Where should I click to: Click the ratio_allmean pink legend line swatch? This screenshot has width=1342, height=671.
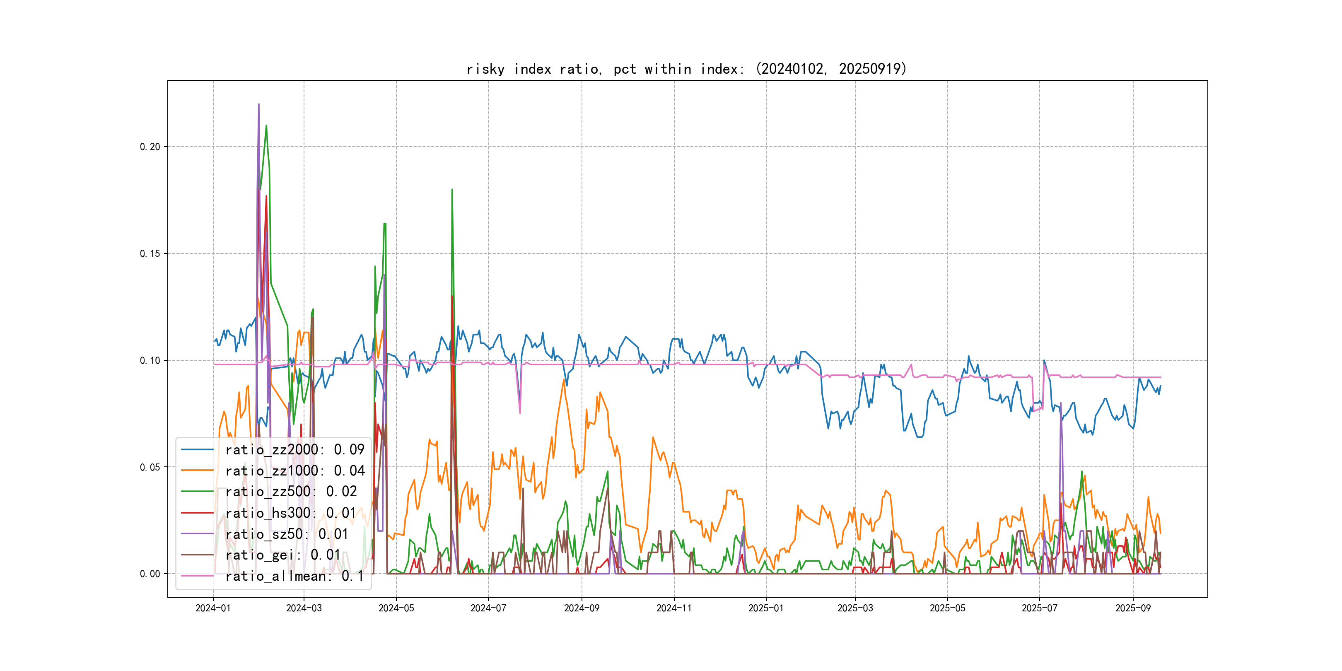197,576
